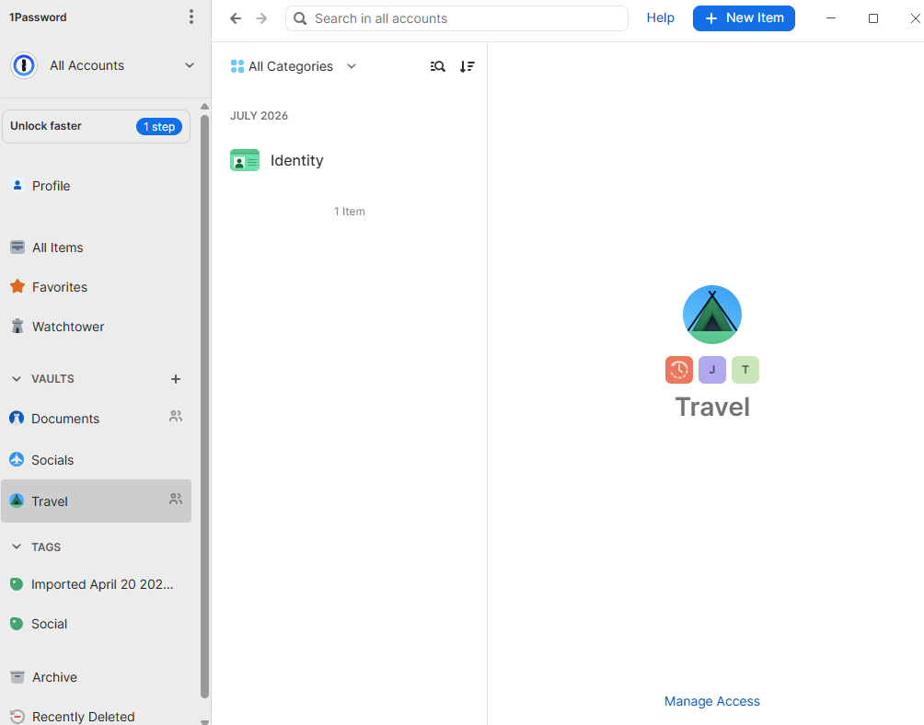
Task: Click the Favorites star icon
Action: [17, 287]
